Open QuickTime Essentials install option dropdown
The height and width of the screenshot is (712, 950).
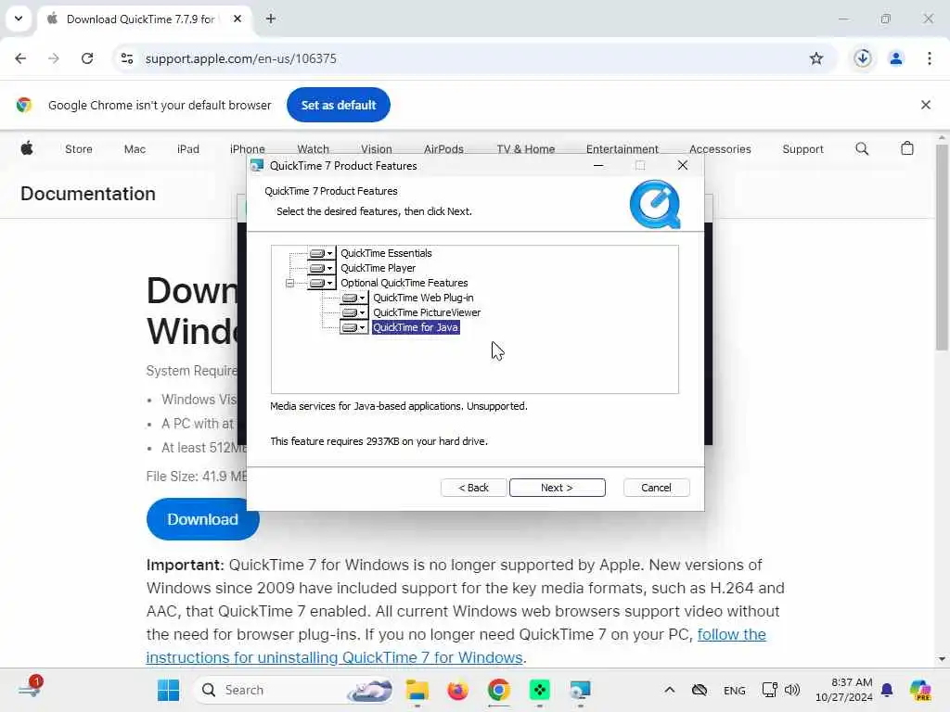click(x=321, y=253)
